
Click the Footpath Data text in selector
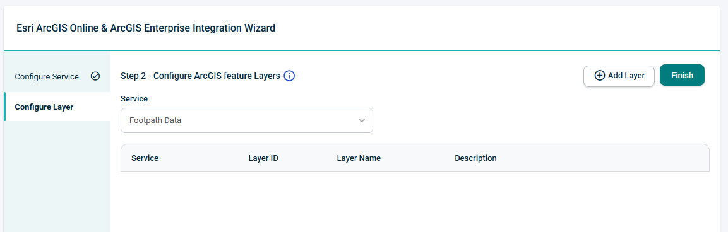pos(155,120)
